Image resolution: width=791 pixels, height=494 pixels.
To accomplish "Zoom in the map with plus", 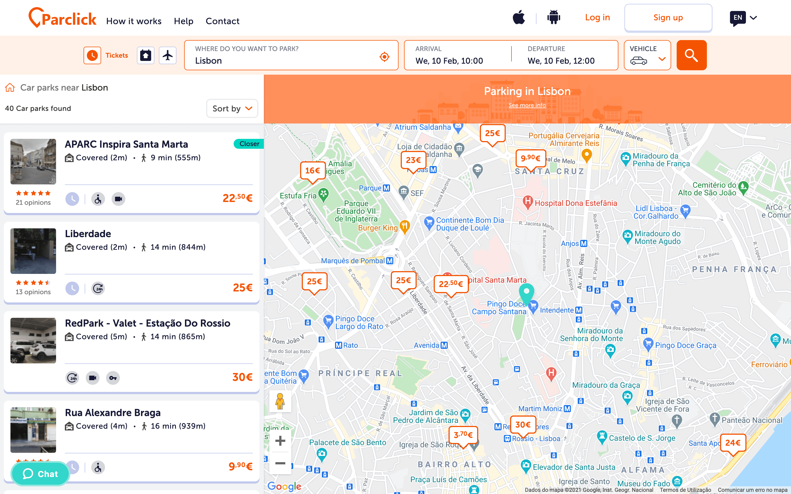I will [x=280, y=441].
